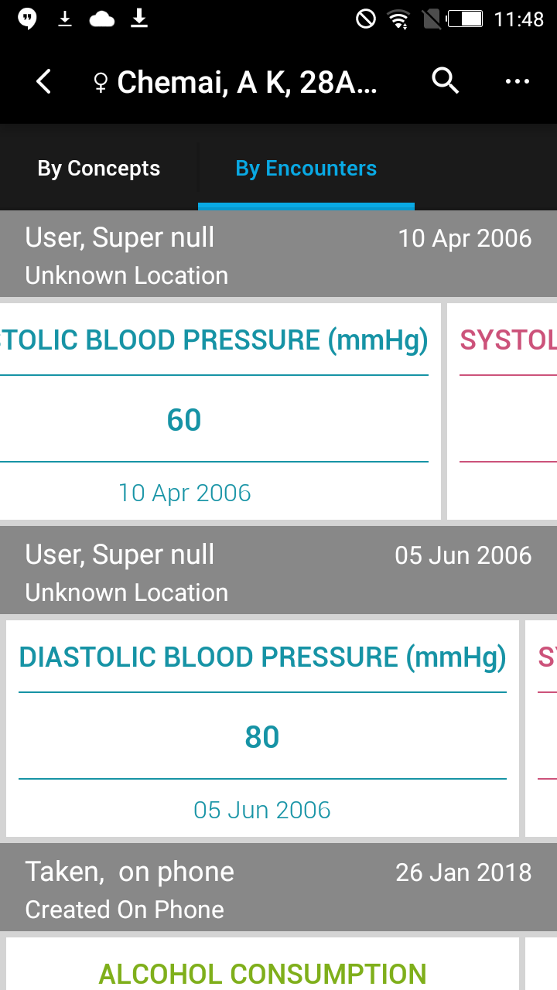
Task: Tap the battery indicator icon
Action: [465, 19]
